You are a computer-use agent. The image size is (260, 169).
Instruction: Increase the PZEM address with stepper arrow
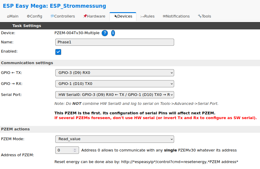tap(75, 149)
